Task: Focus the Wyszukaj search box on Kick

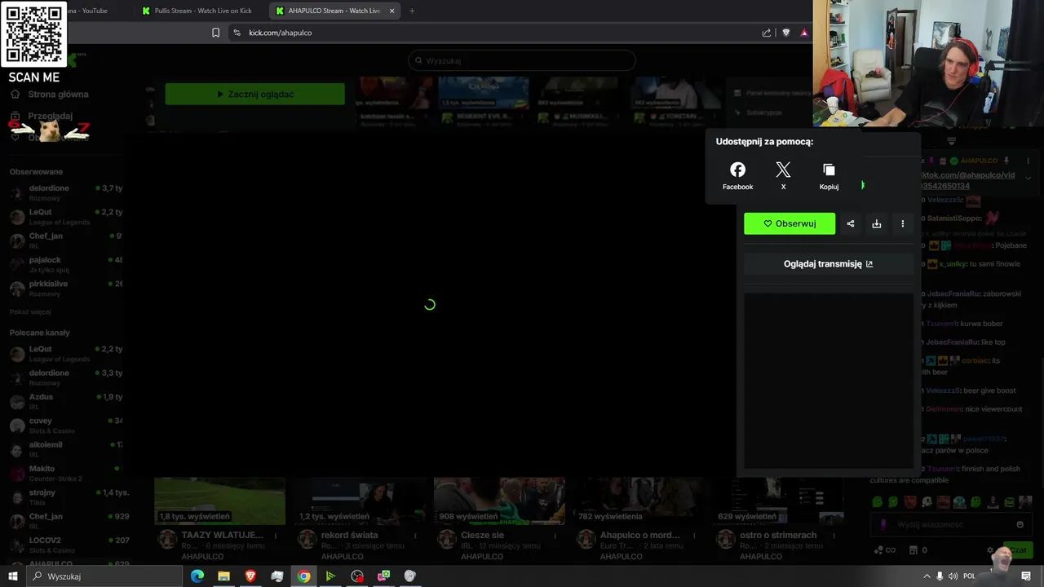Action: (x=521, y=60)
